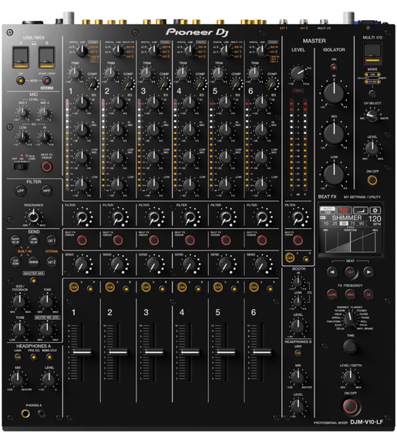Toggle the MIC section BEAT FX ASSIGN button
The height and width of the screenshot is (443, 397).
pos(47,166)
